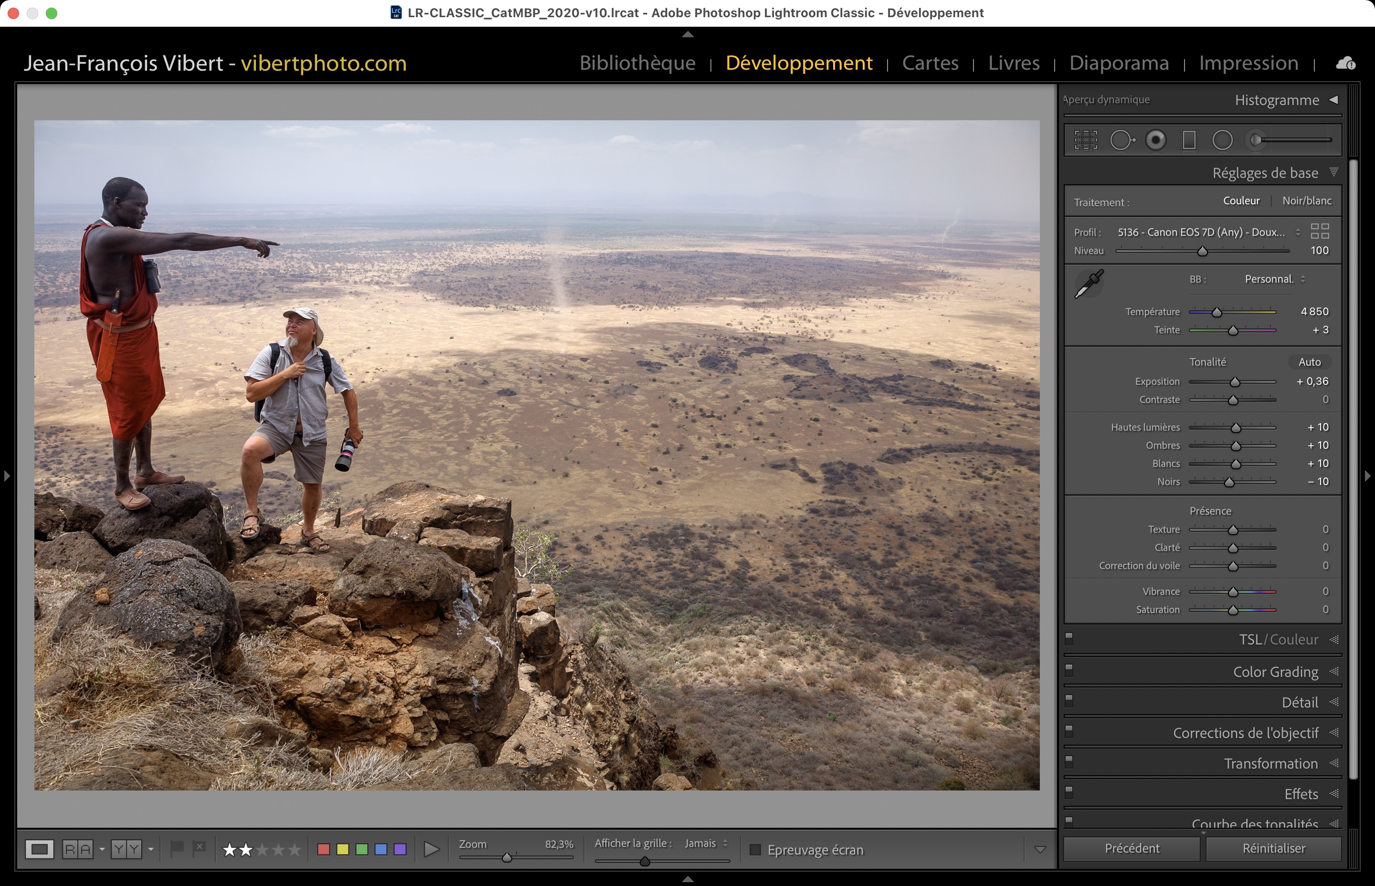
Task: Expand the Color Grading panel
Action: pyautogui.click(x=1275, y=671)
